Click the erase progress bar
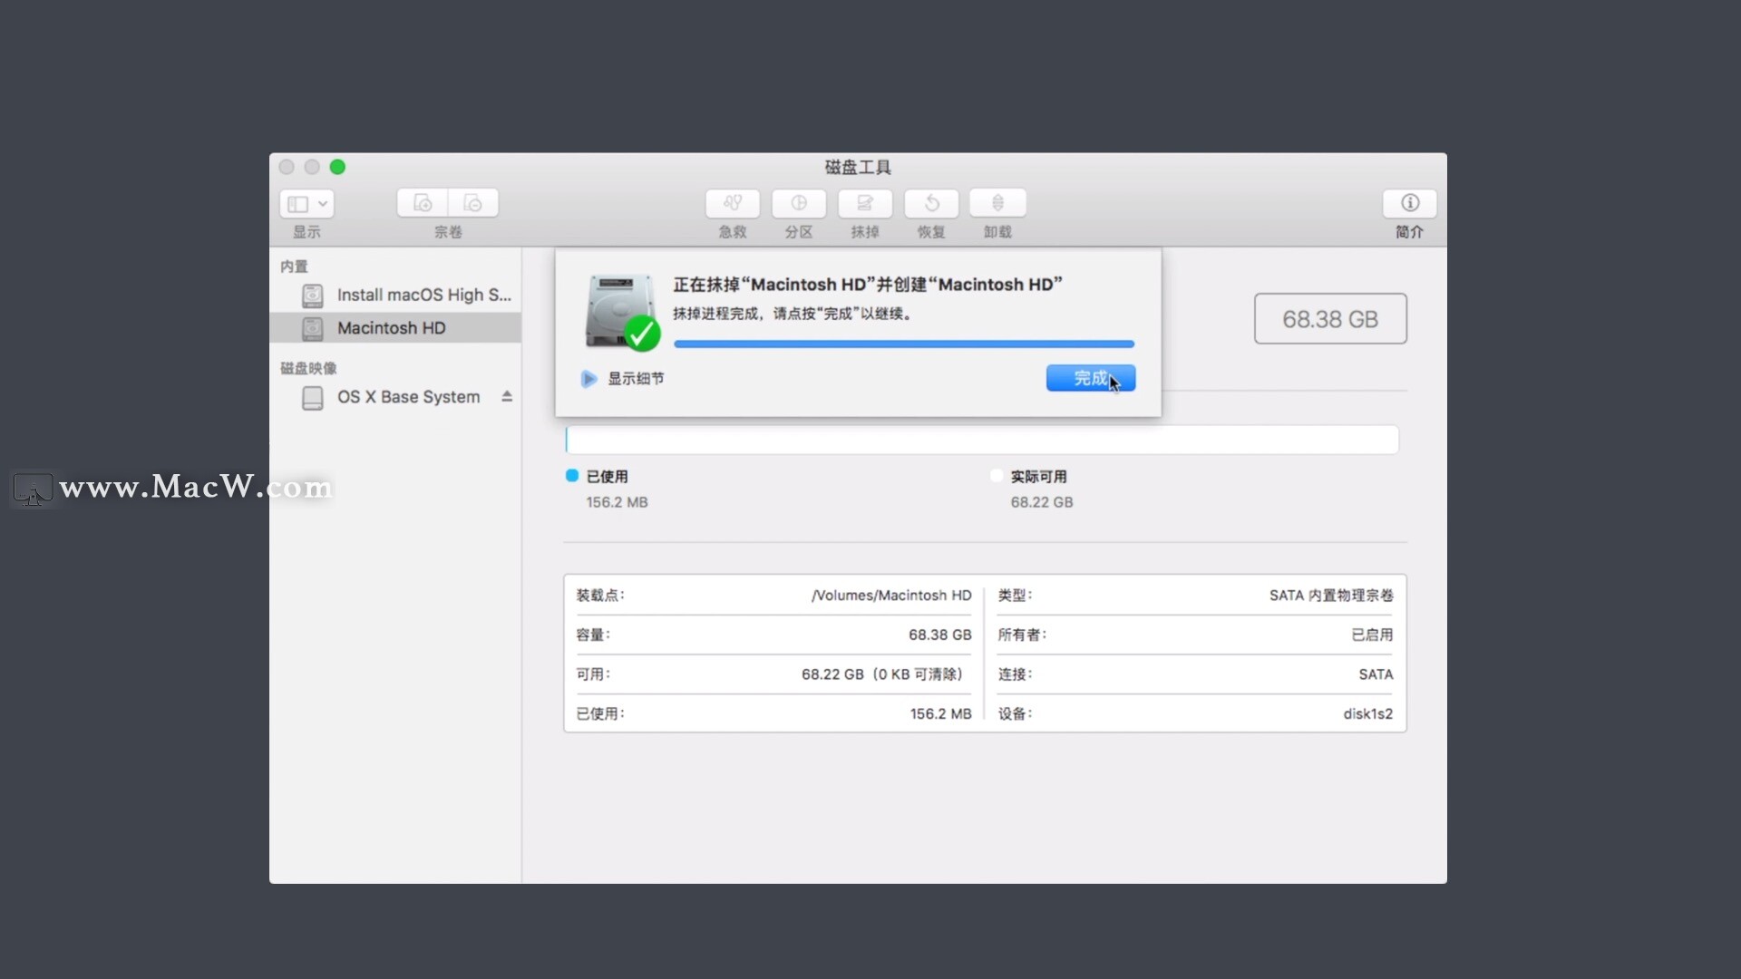The image size is (1741, 979). pyautogui.click(x=903, y=344)
